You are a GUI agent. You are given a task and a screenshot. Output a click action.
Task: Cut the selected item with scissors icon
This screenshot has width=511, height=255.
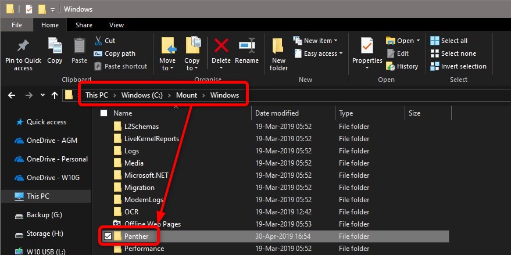(98, 41)
